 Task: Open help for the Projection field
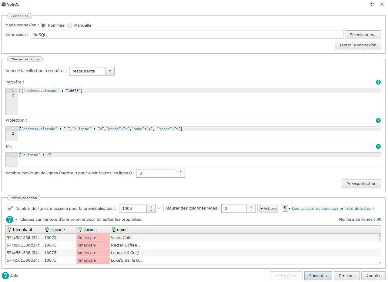(378, 120)
